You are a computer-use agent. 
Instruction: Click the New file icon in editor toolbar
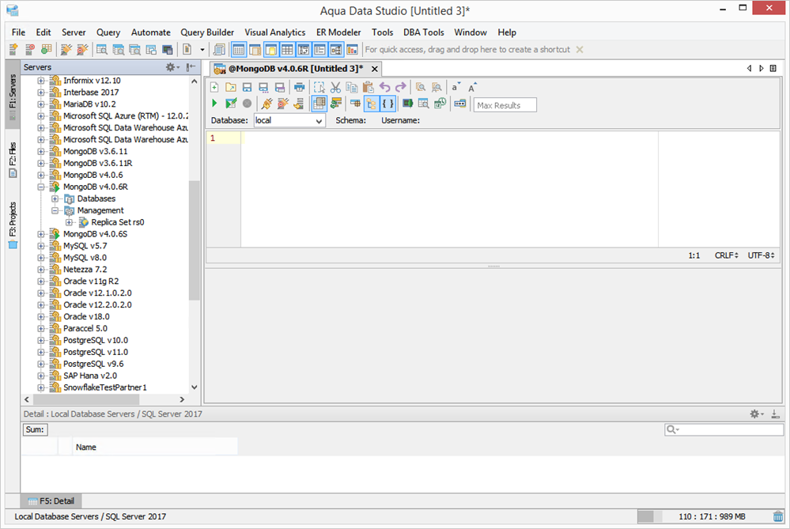point(214,87)
